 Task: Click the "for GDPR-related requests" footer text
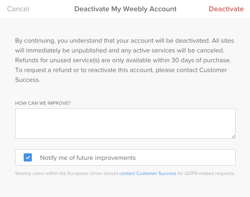click(206, 174)
